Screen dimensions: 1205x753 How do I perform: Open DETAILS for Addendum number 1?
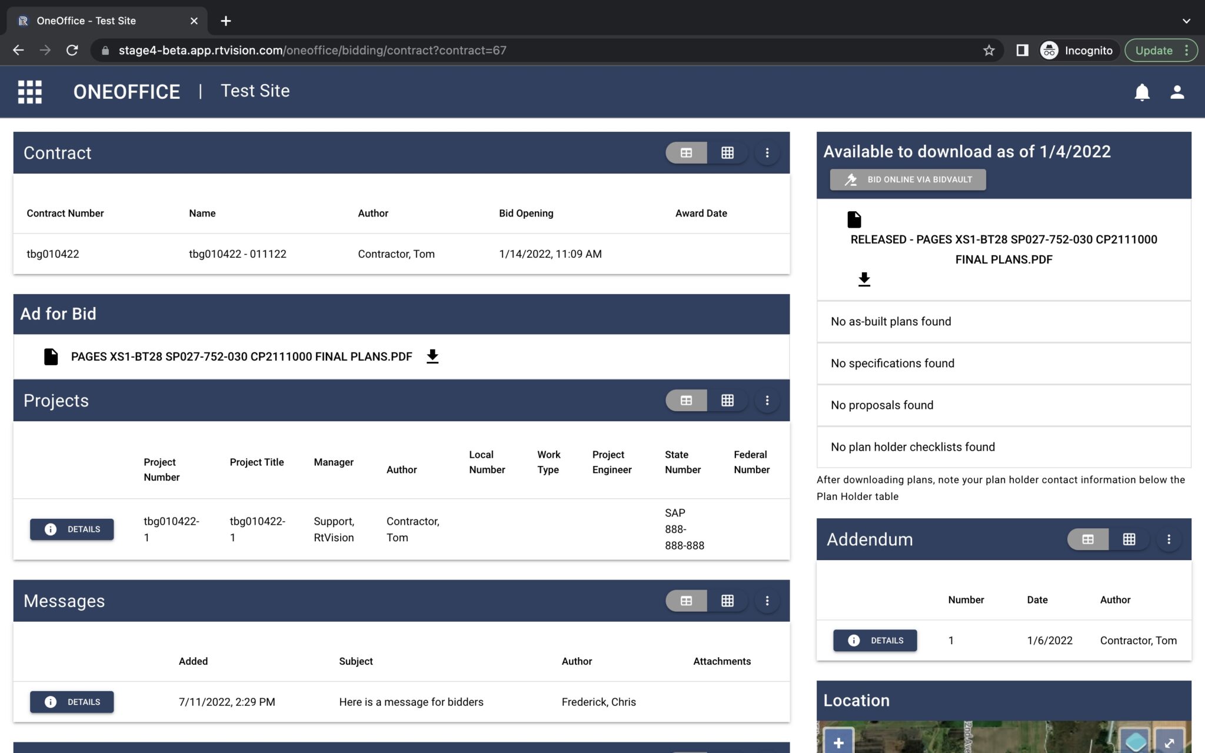point(875,640)
